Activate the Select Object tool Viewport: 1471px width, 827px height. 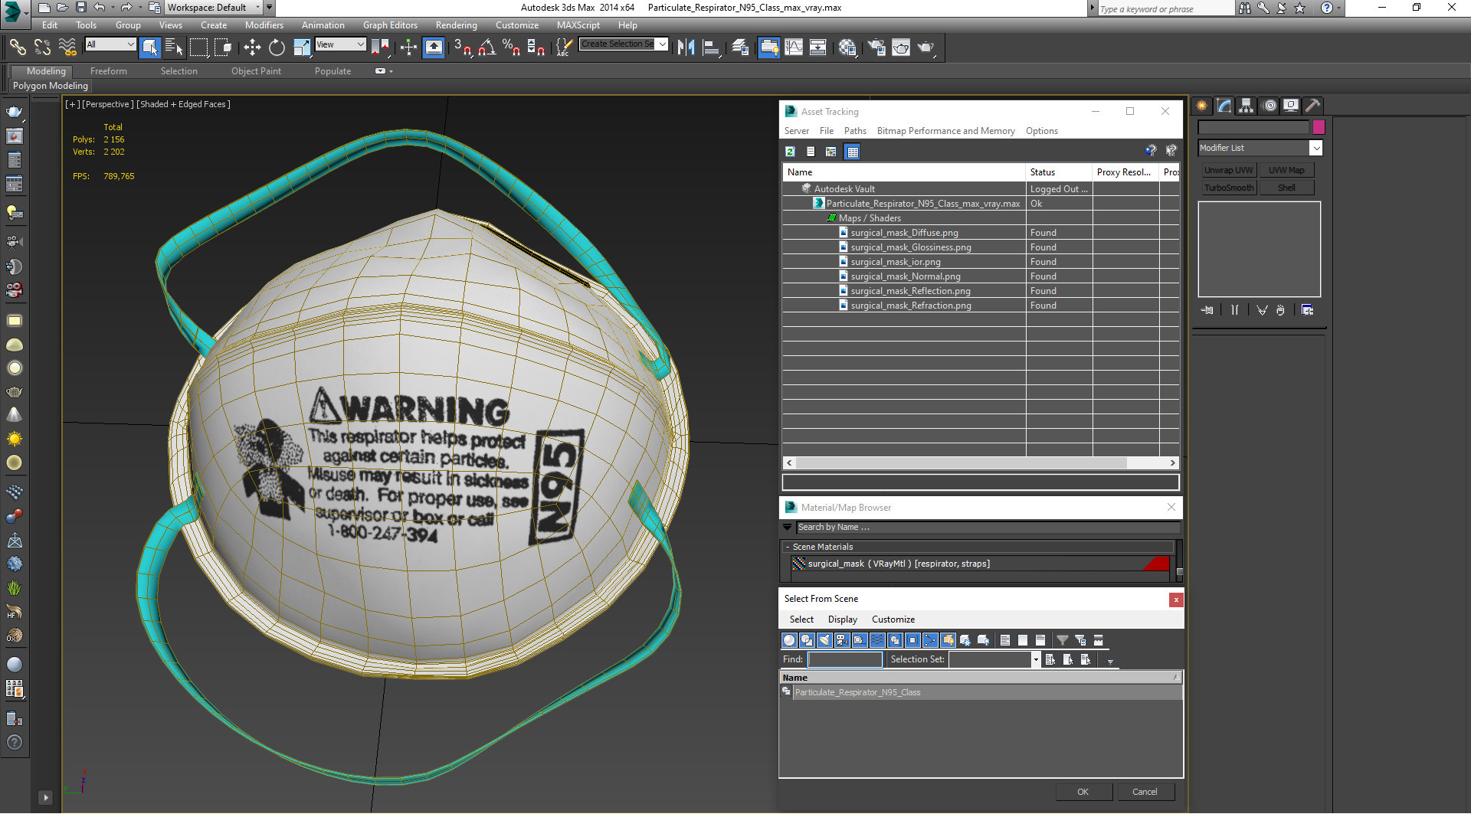coord(150,47)
